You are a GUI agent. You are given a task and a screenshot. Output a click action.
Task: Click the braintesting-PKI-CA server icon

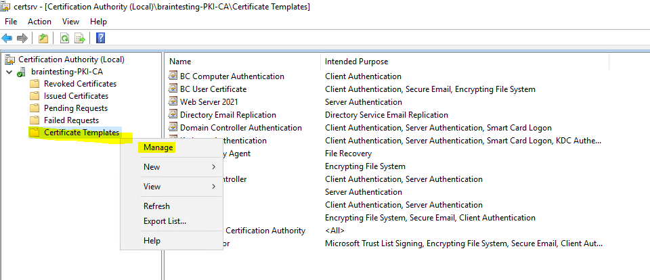point(21,72)
